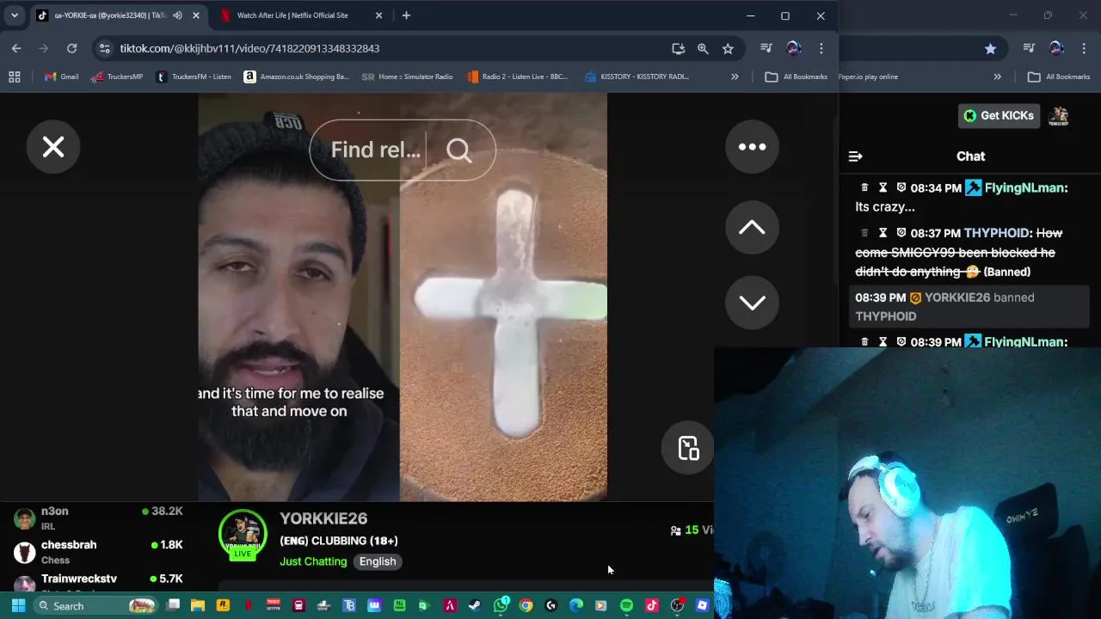Close the TikTok video viewer overlay
The height and width of the screenshot is (619, 1101).
point(53,147)
